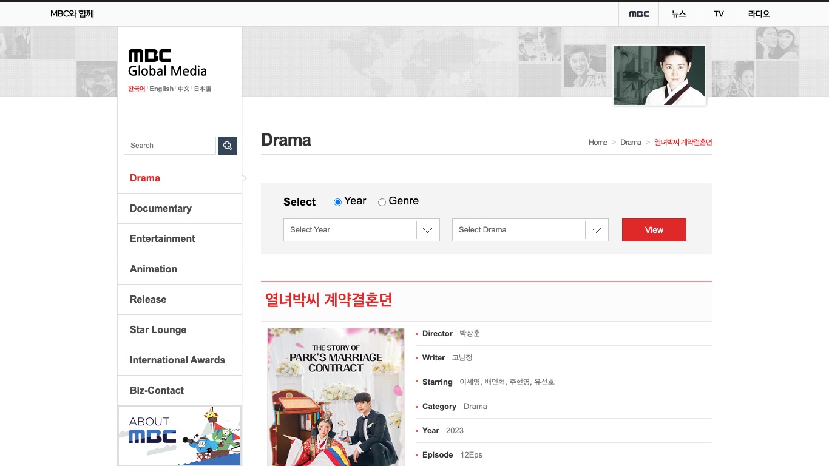Switch language to English
This screenshot has width=829, height=466.
coord(161,89)
